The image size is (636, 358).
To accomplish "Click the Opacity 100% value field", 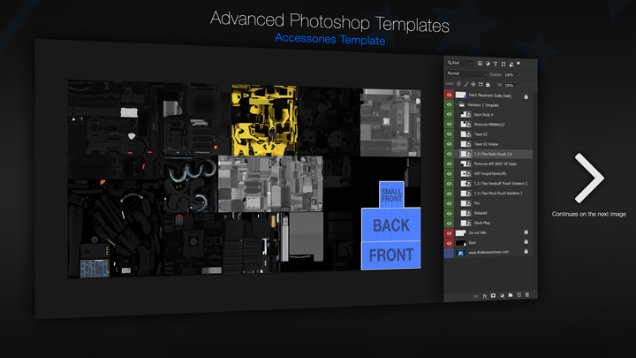I will pos(509,75).
